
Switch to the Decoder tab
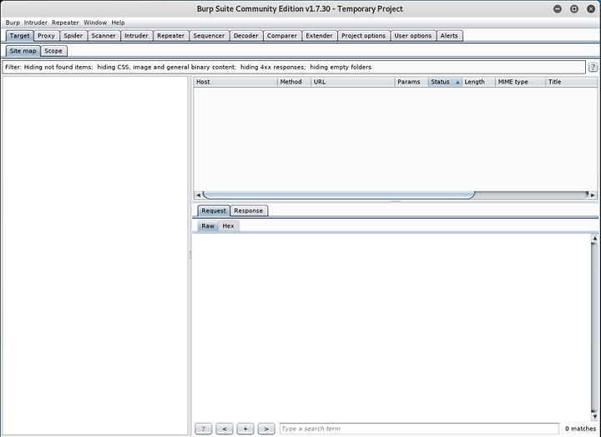pyautogui.click(x=245, y=36)
